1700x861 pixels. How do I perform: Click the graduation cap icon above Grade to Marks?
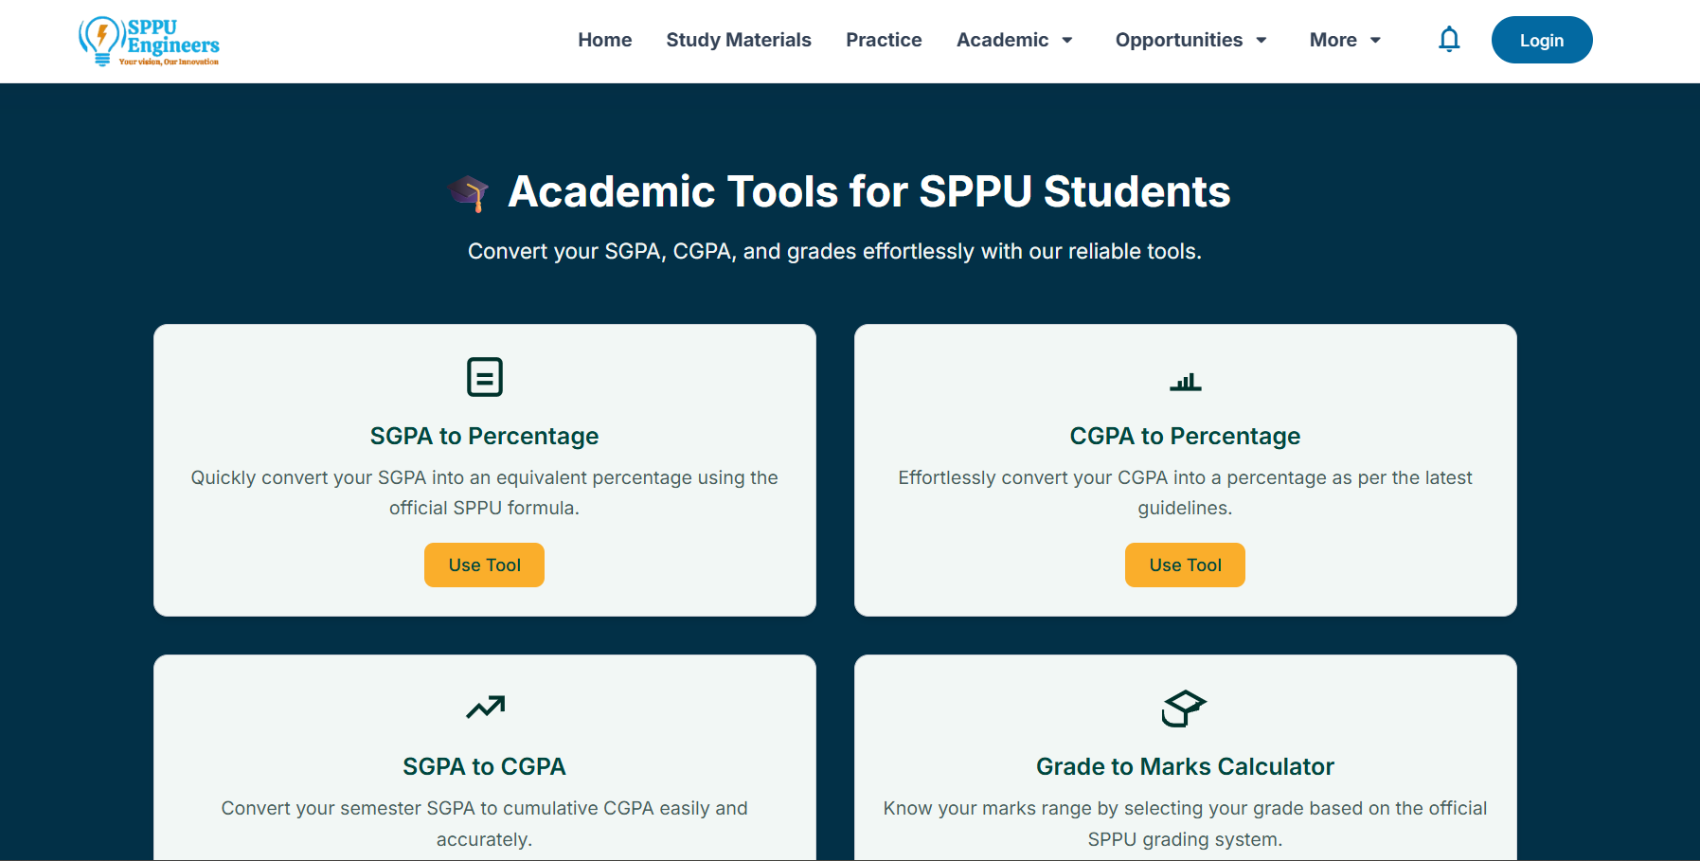pyautogui.click(x=1185, y=709)
